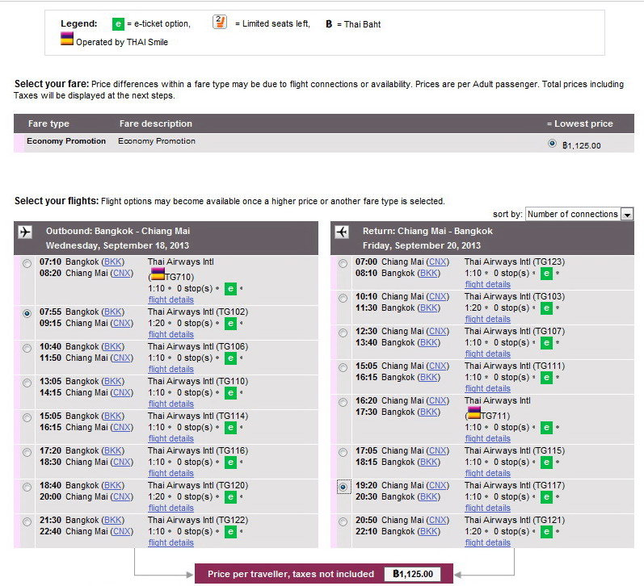
Task: Click the Return airplane arrival icon
Action: click(342, 232)
